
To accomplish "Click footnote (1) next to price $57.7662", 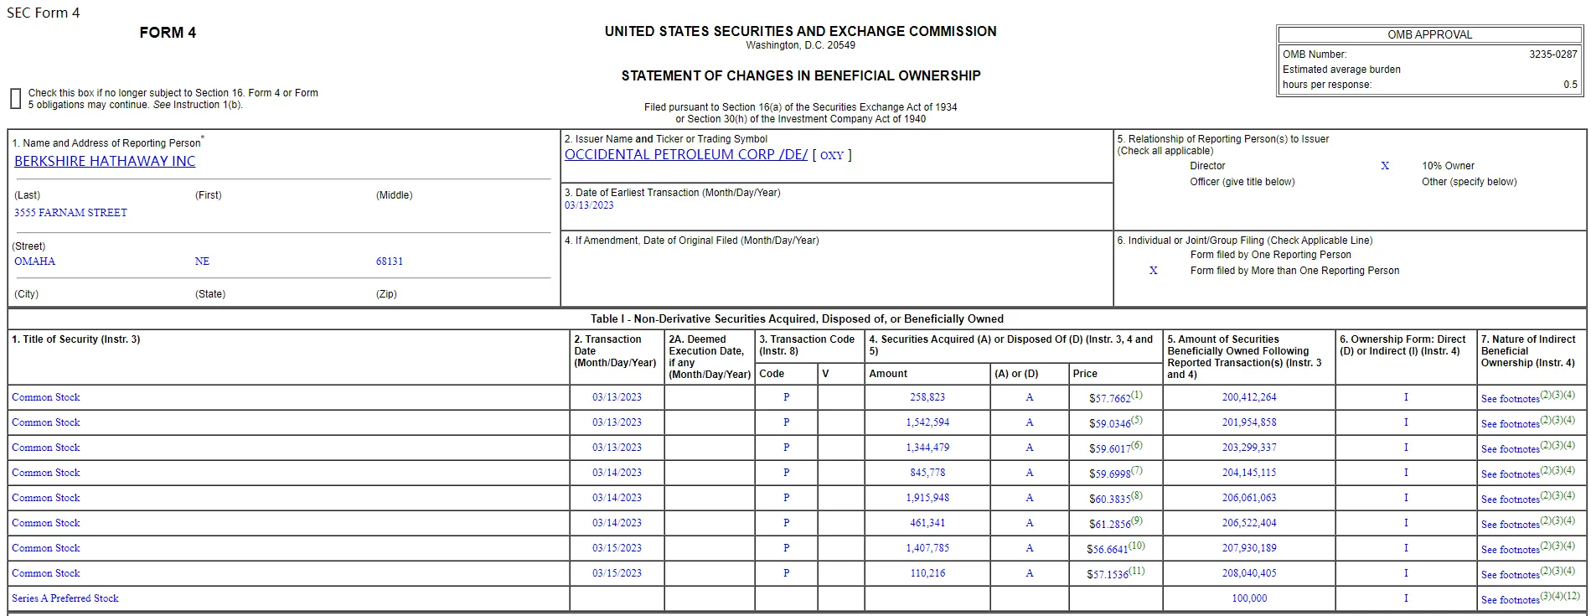I will coord(1137,395).
